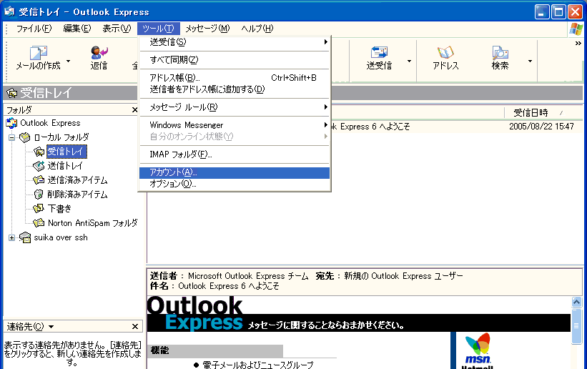Click the 送受信 (Send/Receive) toolbar icon
This screenshot has height=369, width=587.
(379, 56)
